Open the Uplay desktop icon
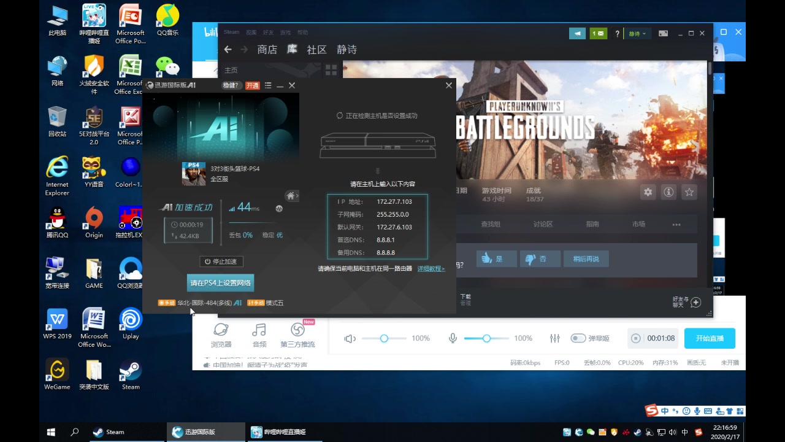Viewport: 785px width, 442px height. click(x=131, y=324)
